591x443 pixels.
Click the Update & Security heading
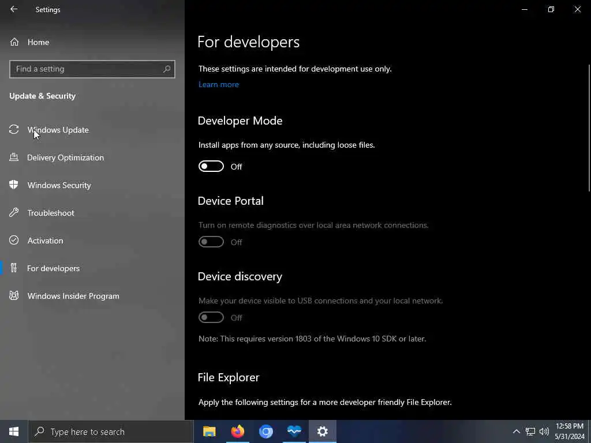click(x=42, y=96)
